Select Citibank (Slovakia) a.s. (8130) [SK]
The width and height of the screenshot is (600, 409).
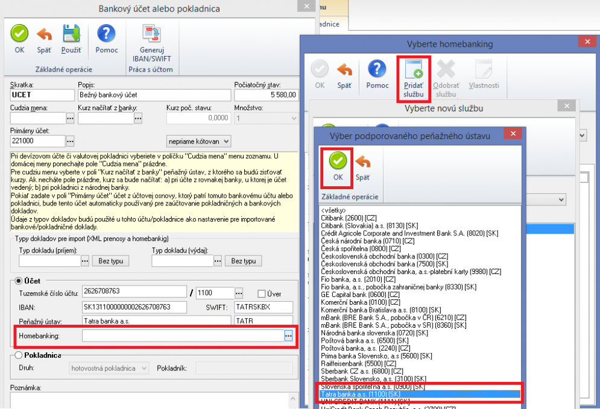(x=369, y=225)
